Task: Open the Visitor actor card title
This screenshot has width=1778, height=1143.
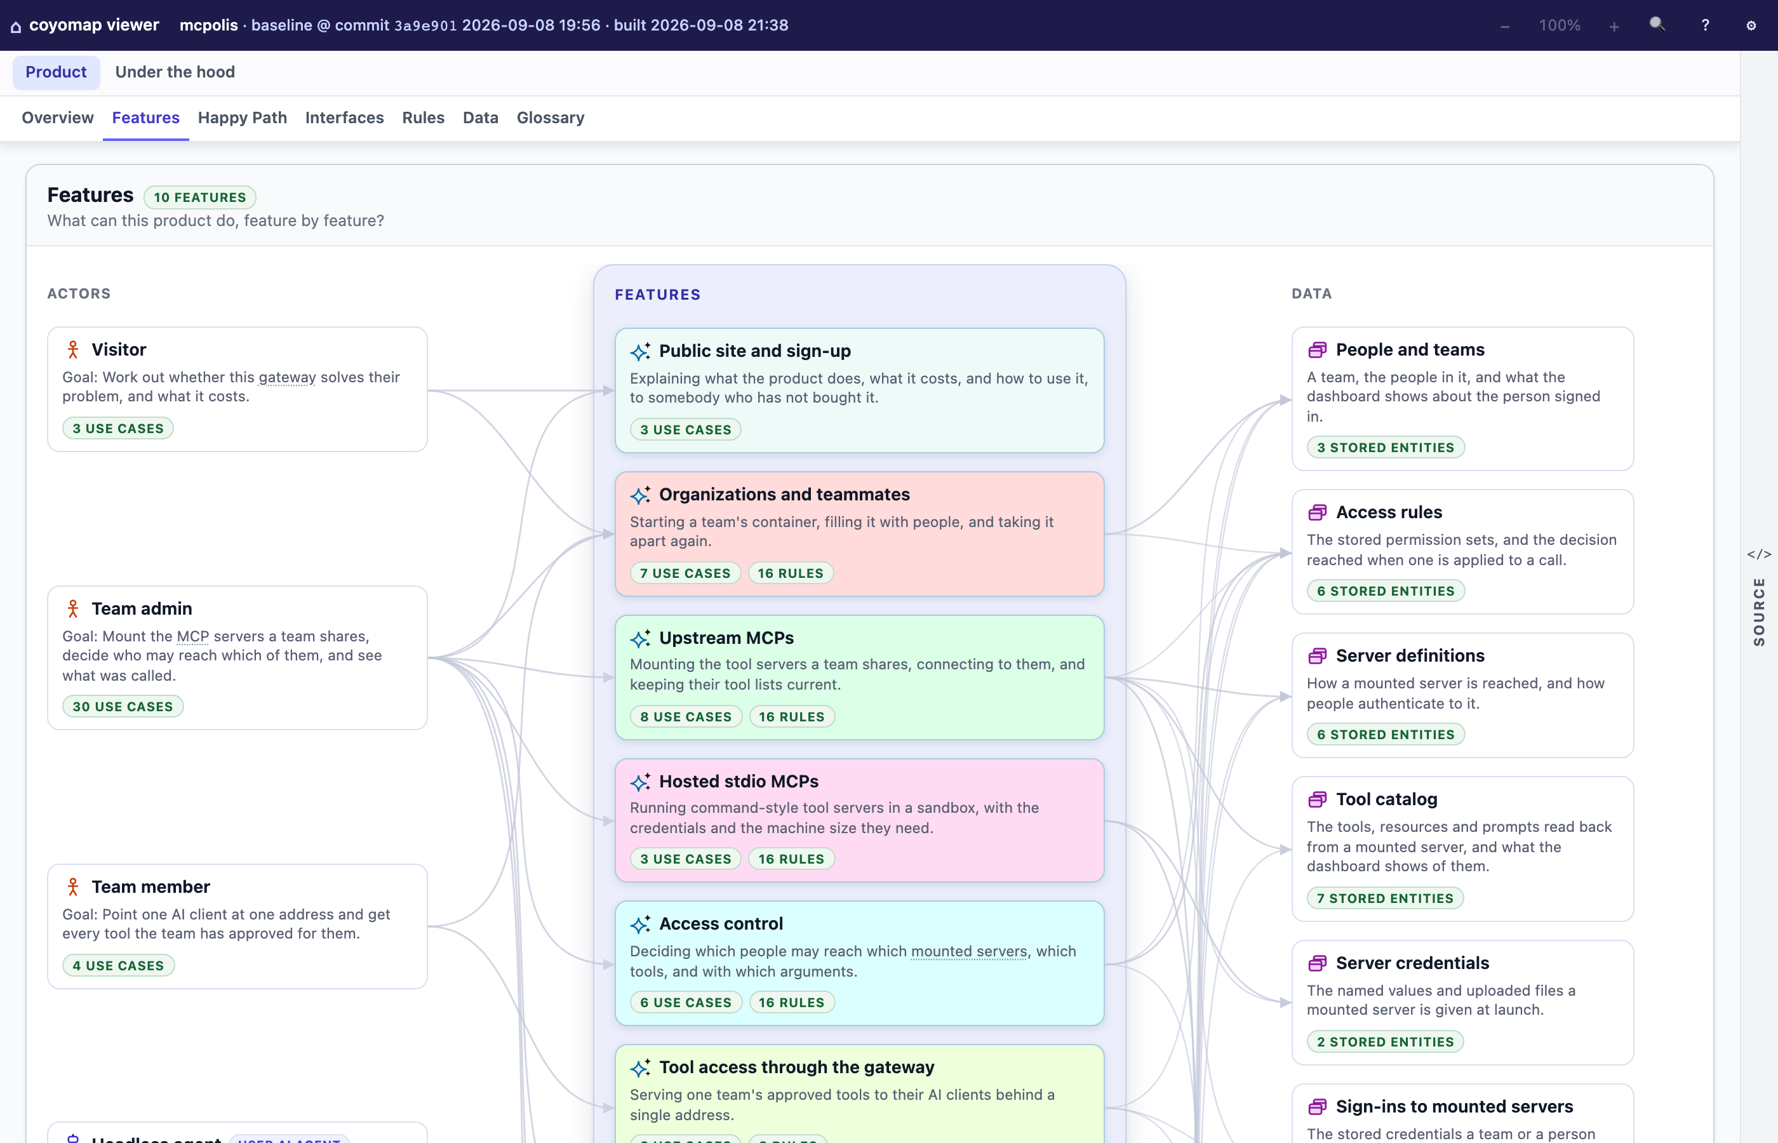Action: (119, 350)
